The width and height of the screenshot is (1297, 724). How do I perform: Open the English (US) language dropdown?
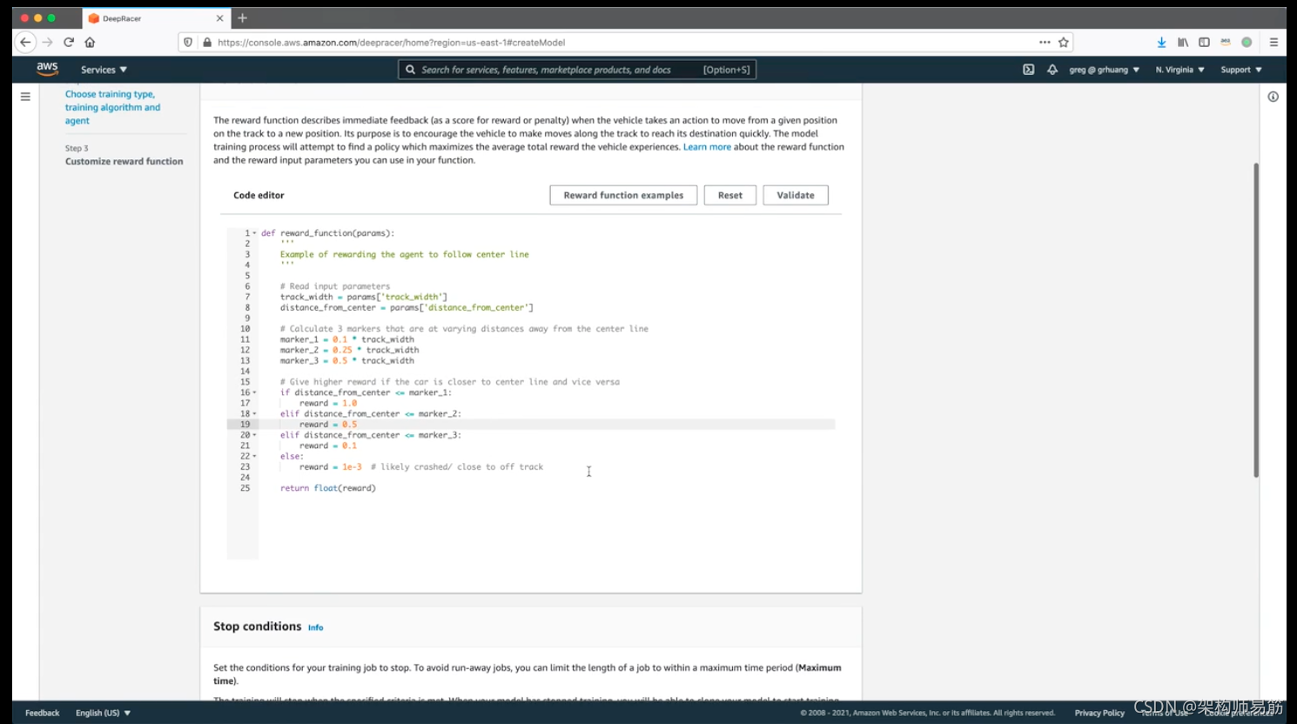[103, 713]
